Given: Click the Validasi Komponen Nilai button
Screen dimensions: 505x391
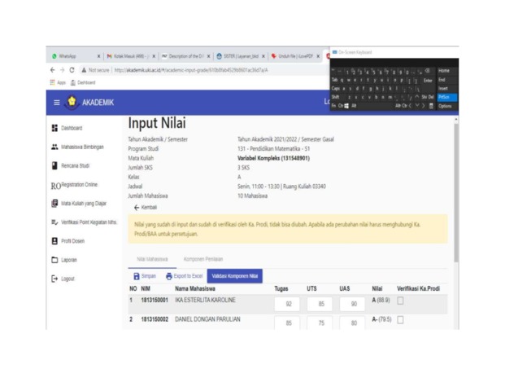Looking at the screenshot, I should (234, 276).
